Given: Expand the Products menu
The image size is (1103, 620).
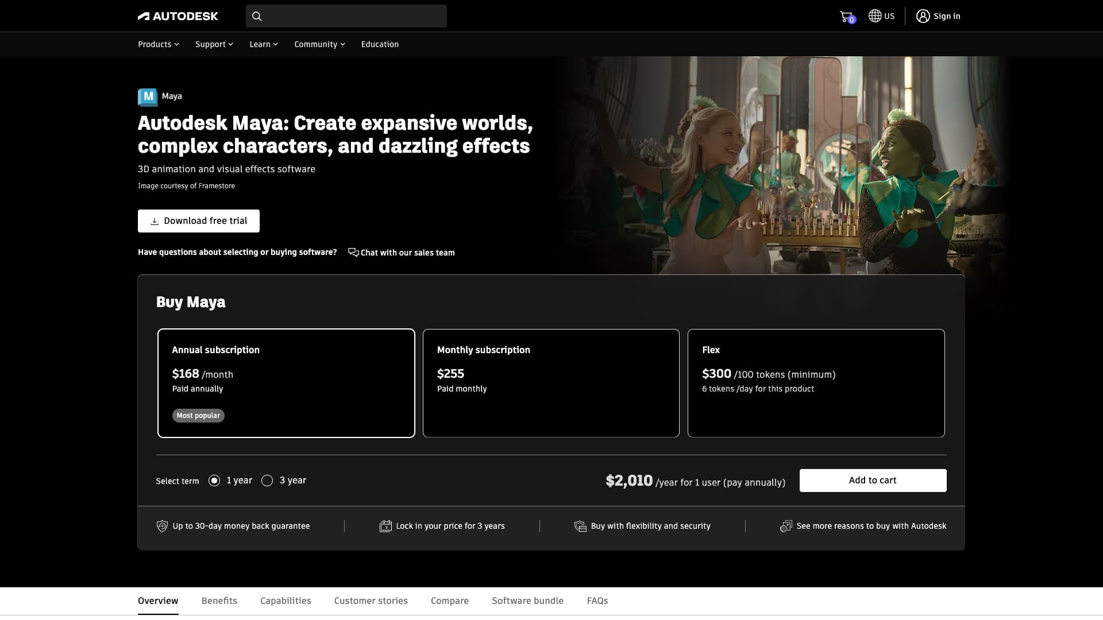Looking at the screenshot, I should point(158,44).
